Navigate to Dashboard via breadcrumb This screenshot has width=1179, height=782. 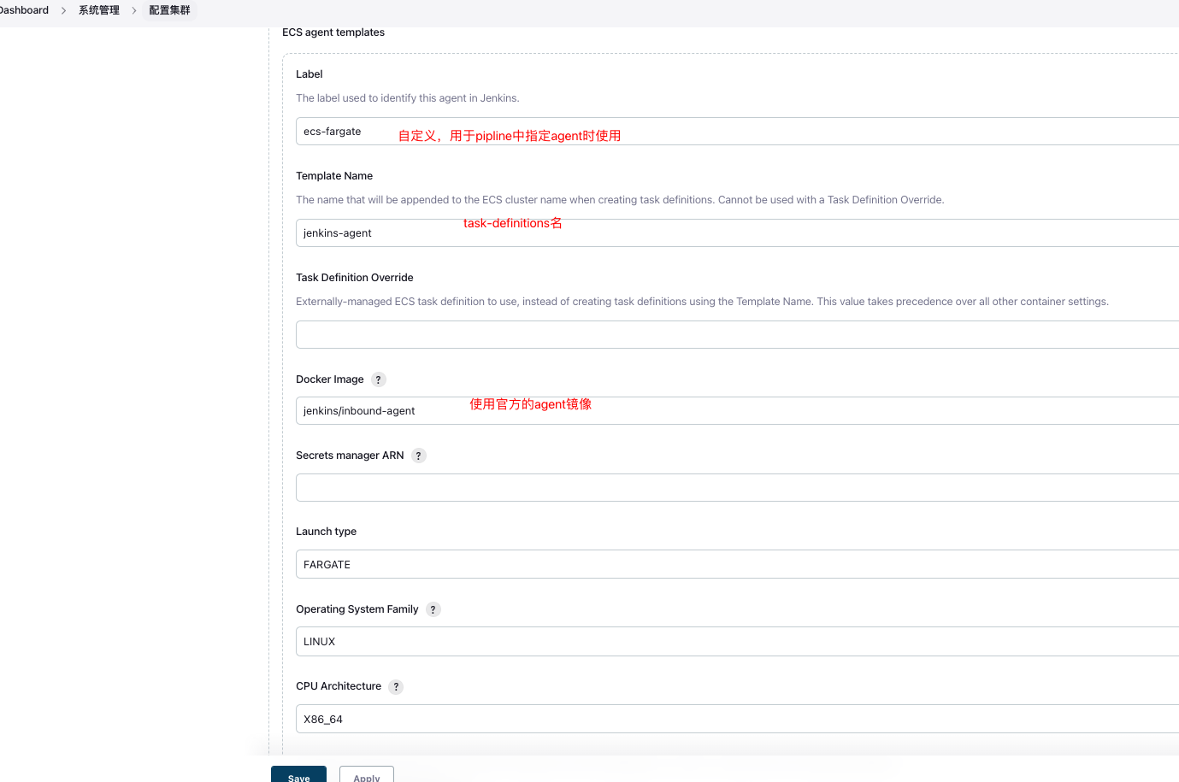[21, 10]
